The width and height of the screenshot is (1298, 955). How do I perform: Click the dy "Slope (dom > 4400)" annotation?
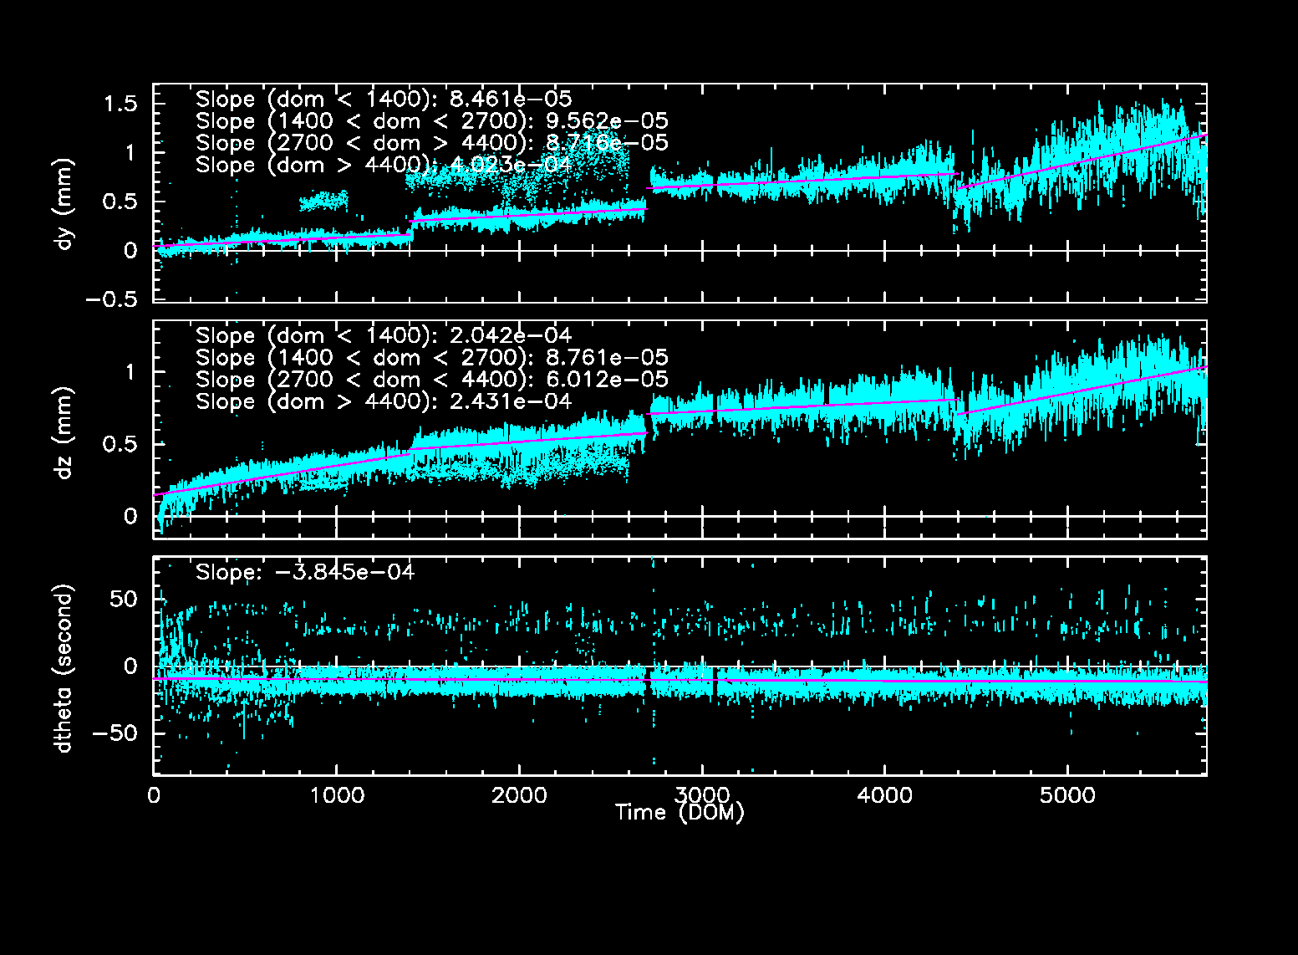383,166
